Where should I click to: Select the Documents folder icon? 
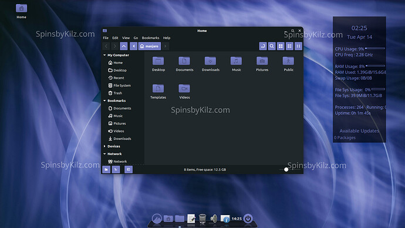184,61
